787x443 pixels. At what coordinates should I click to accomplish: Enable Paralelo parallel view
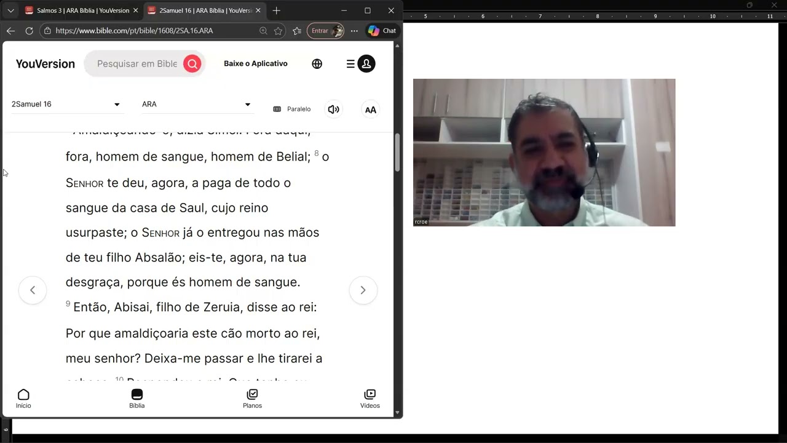tap(292, 110)
